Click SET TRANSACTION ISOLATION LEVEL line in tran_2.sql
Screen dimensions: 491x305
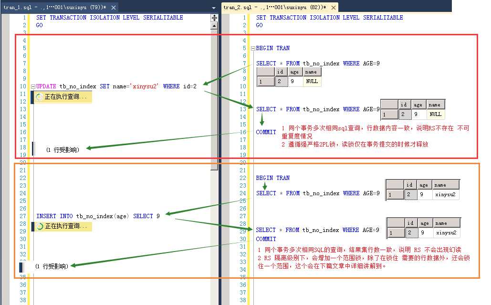(329, 18)
